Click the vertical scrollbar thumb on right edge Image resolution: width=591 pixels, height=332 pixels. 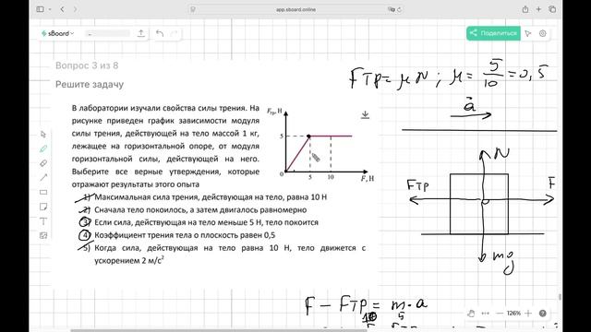click(x=561, y=297)
